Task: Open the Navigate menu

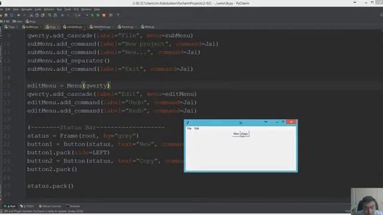Action: tap(26, 10)
